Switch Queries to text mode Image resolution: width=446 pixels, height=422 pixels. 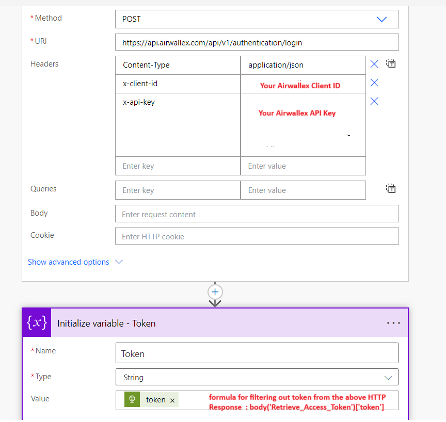pos(391,188)
